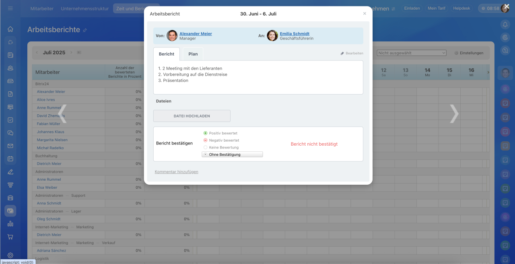Open the shopping cart icon in sidebar
This screenshot has width=515, height=264.
[x=10, y=237]
